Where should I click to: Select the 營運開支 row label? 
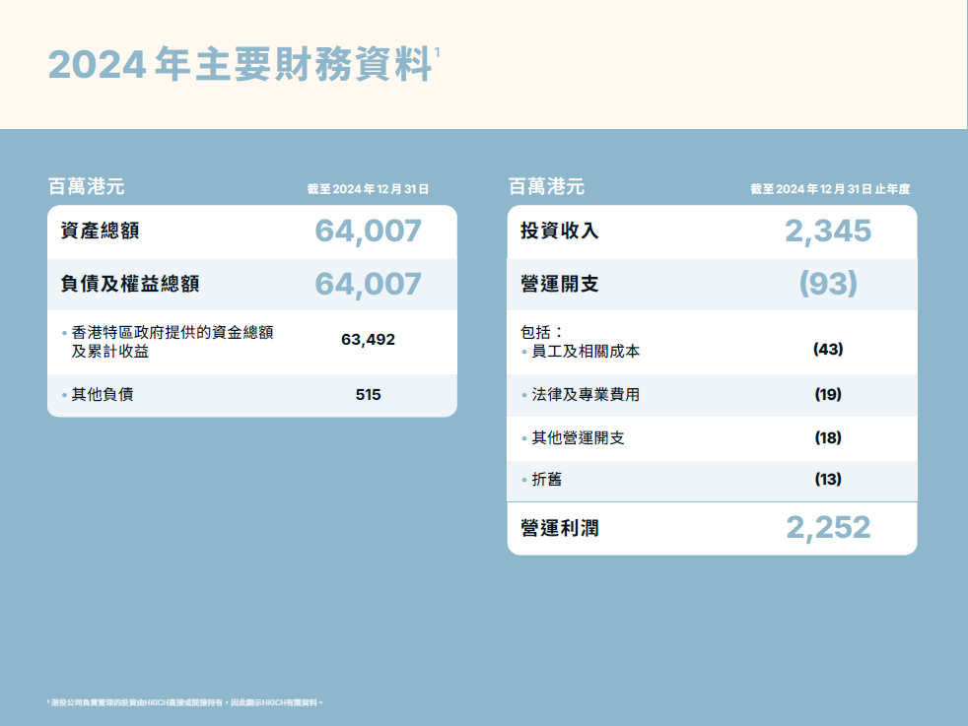560,285
